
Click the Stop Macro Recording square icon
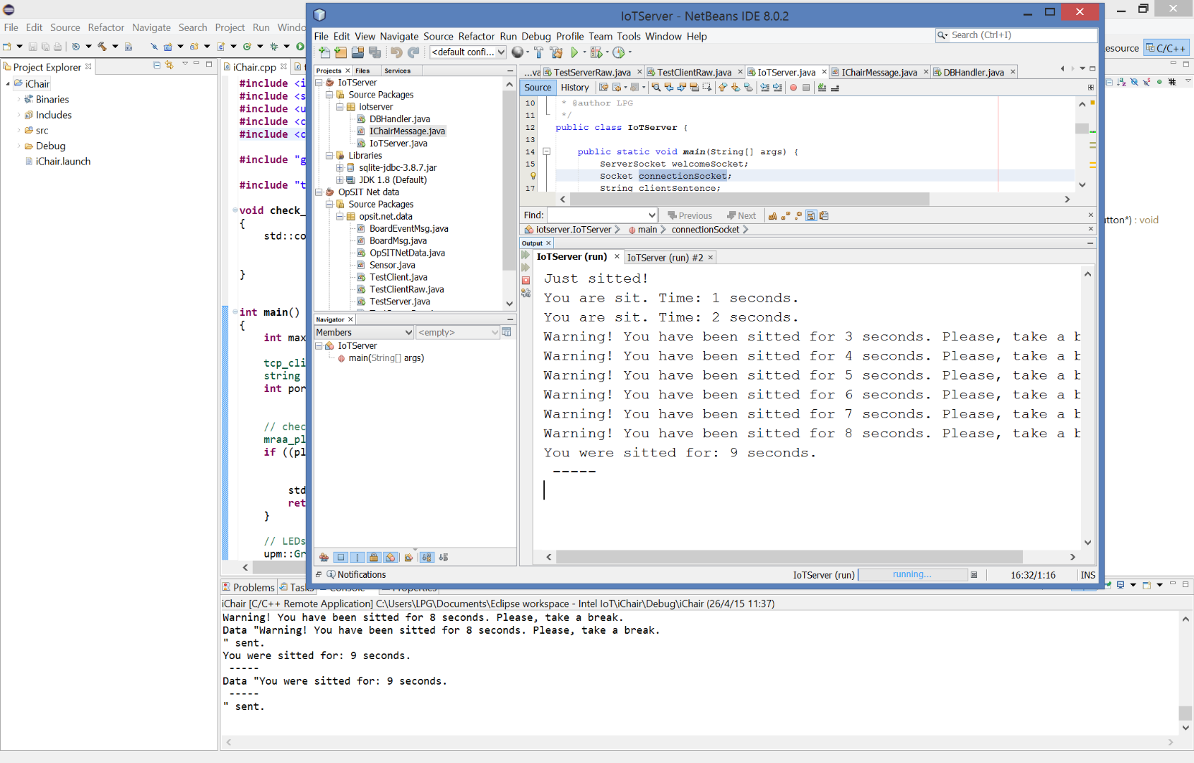pyautogui.click(x=806, y=88)
